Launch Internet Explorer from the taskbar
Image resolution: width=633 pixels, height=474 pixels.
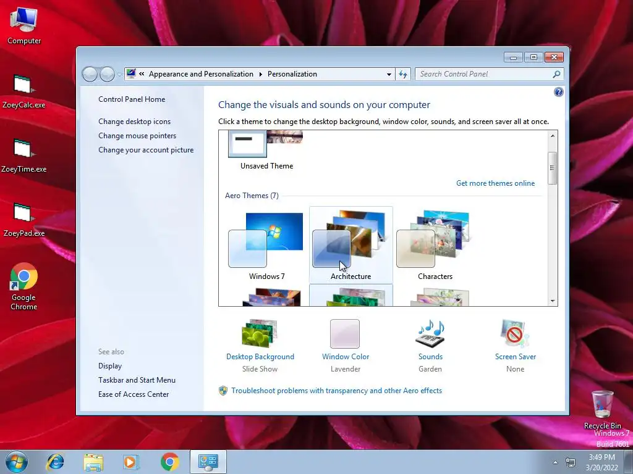(x=55, y=462)
